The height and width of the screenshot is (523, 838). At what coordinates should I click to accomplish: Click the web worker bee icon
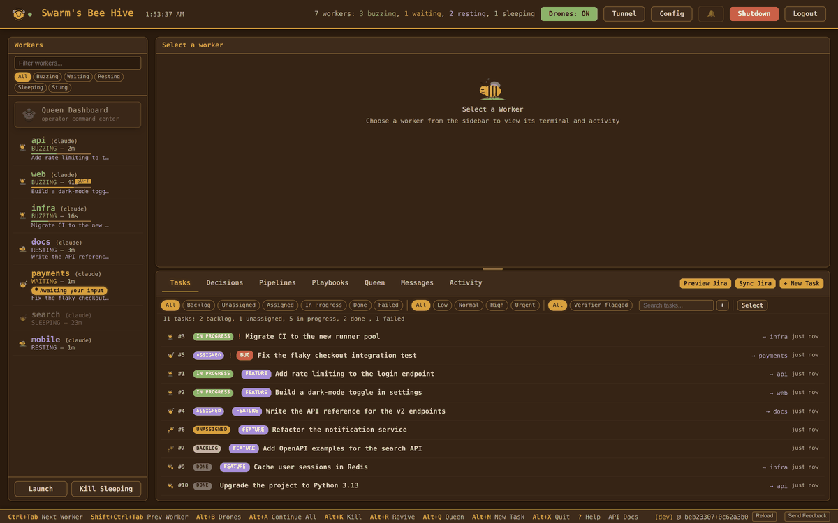point(22,181)
